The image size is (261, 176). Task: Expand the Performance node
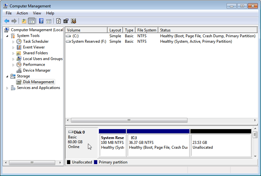coord(13,65)
